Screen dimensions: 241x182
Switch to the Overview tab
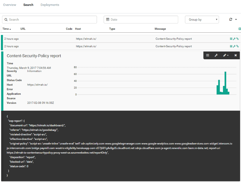coord(9,5)
